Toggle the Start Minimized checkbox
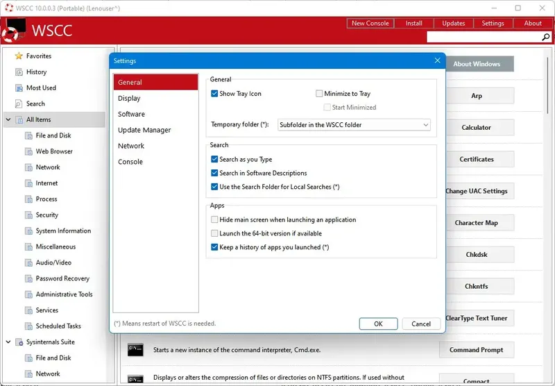Screen dimensions: 555x386 (x=327, y=108)
